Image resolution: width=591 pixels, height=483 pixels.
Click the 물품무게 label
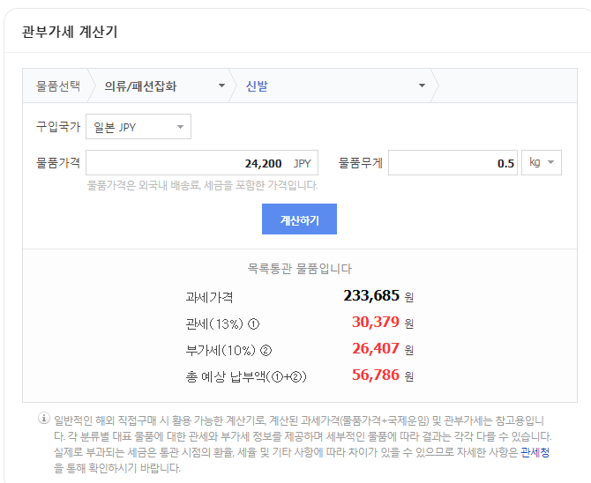[x=360, y=163]
